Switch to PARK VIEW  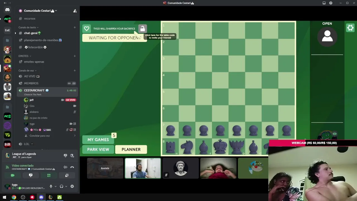pos(98,149)
